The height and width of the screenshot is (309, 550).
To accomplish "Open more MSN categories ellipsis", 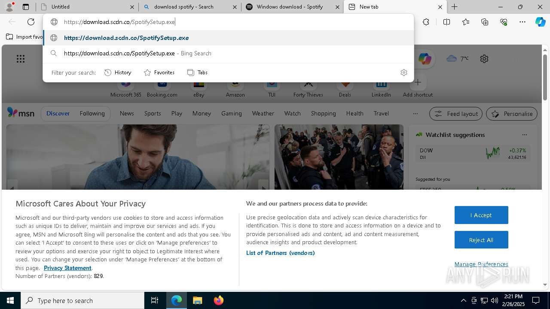I will coord(415,114).
